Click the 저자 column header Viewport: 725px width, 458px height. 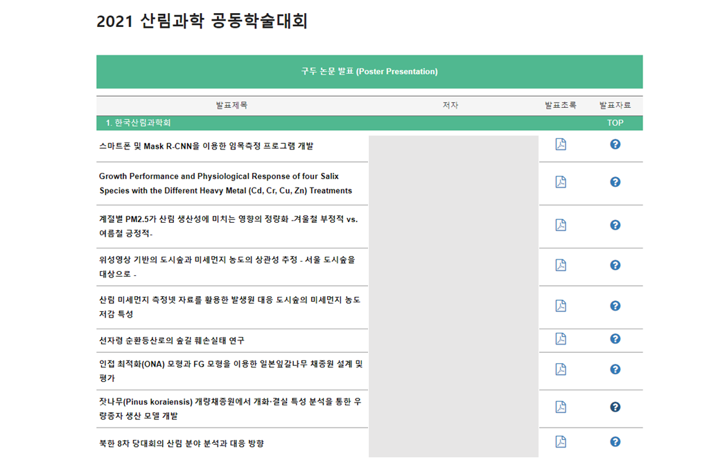[x=451, y=105]
